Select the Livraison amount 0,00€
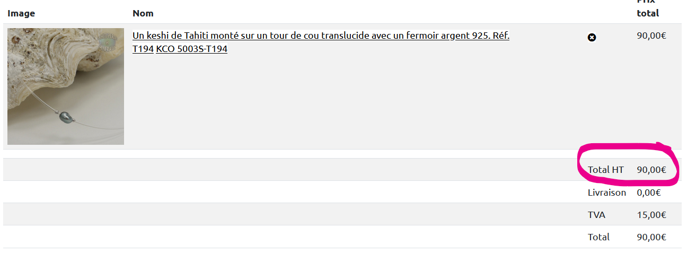This screenshot has width=696, height=253. point(649,193)
